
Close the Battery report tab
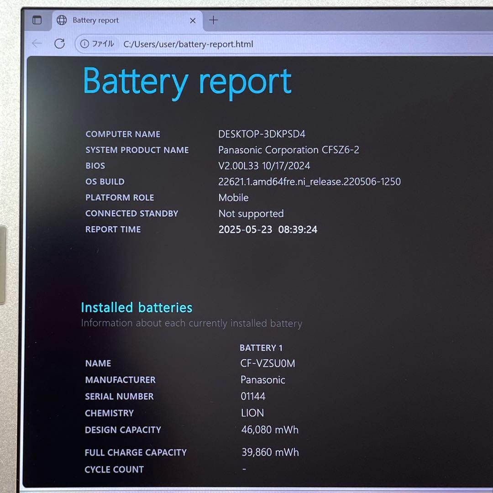(193, 21)
